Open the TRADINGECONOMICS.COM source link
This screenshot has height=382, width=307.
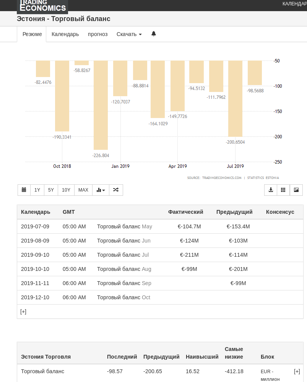tap(222, 178)
